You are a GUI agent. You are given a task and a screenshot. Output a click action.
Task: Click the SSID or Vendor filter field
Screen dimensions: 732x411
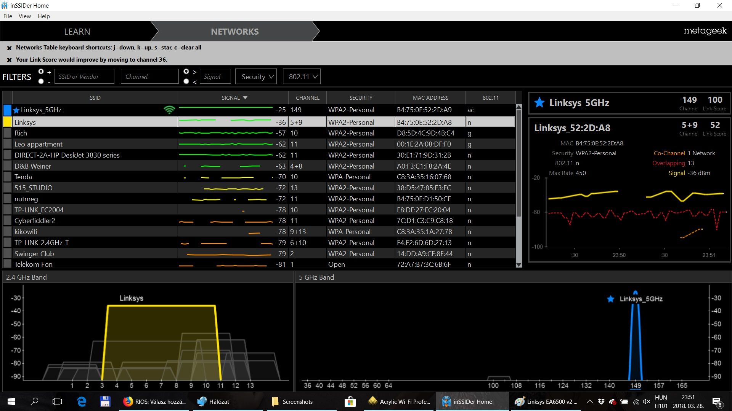pos(84,76)
